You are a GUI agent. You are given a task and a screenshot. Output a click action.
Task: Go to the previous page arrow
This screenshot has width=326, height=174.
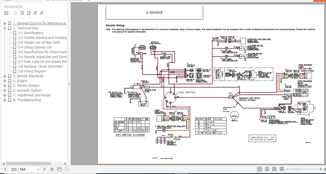point(5,169)
